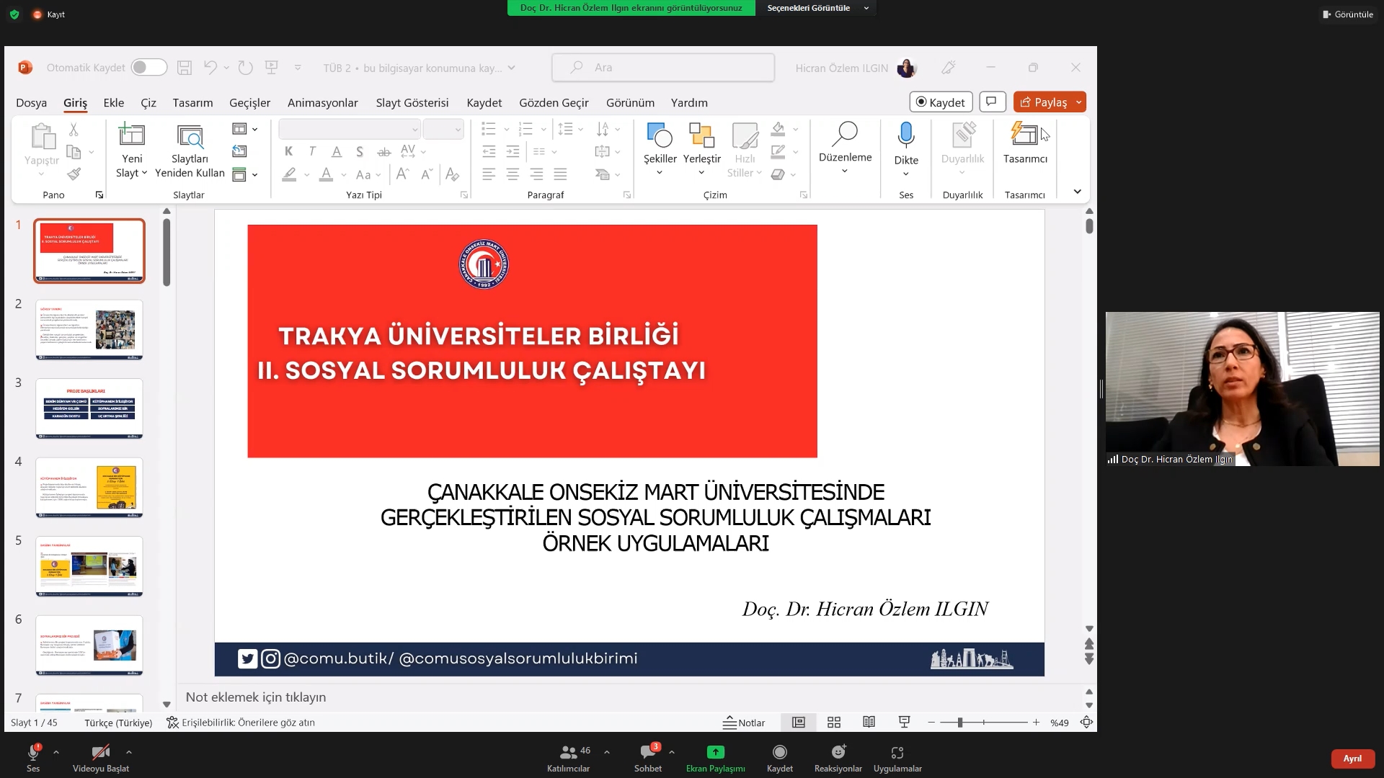Start slide show icon in status bar
Viewport: 1384px width, 778px height.
pyautogui.click(x=904, y=722)
